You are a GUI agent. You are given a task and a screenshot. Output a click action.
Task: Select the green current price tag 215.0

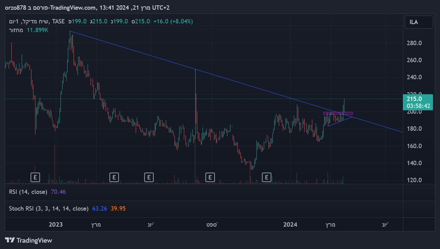point(414,99)
